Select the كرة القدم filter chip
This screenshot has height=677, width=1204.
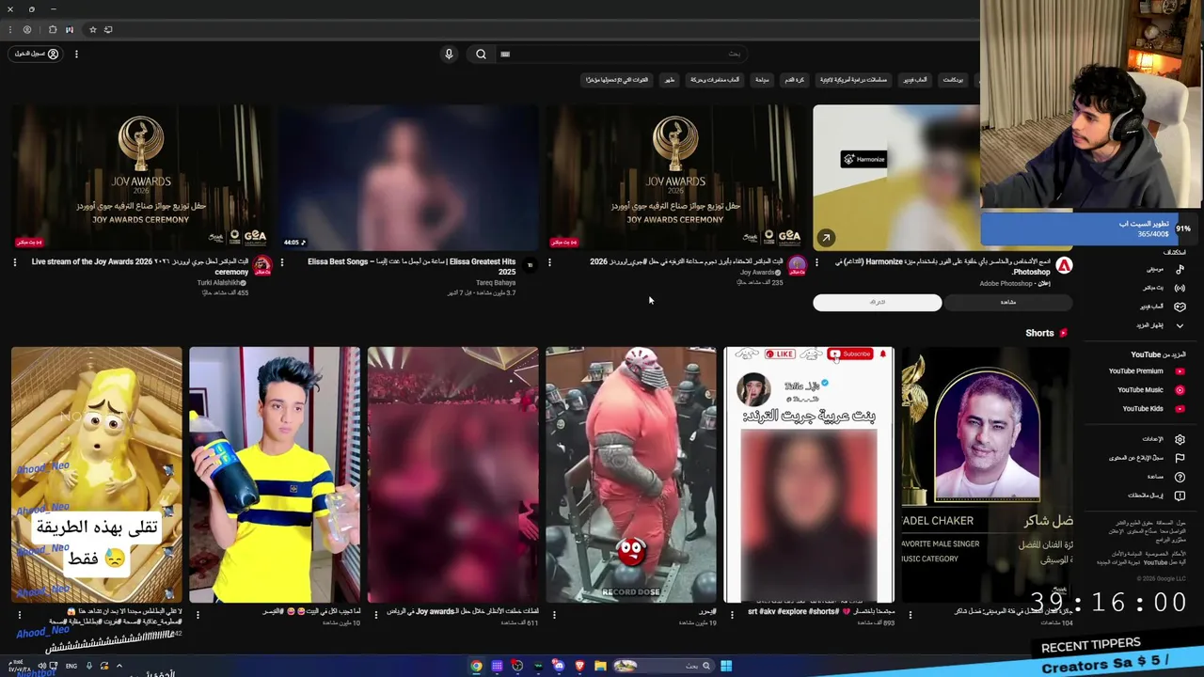pyautogui.click(x=795, y=80)
